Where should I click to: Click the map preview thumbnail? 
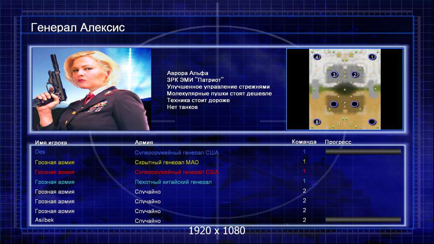point(344,89)
